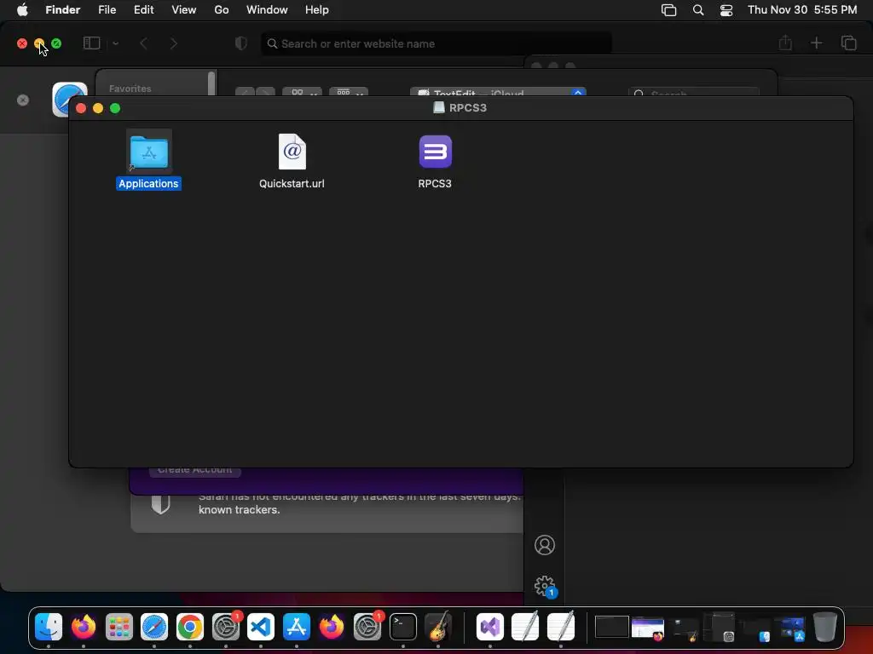Go forward in Safari
This screenshot has width=873, height=654.
[x=174, y=43]
